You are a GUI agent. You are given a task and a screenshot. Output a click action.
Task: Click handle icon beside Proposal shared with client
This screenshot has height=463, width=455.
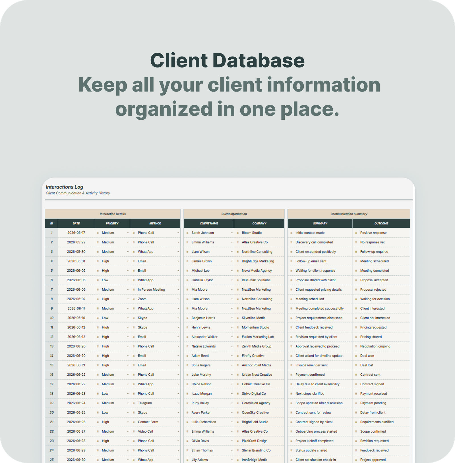(291, 280)
